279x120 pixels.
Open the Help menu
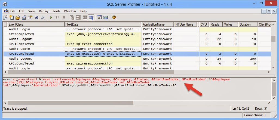pos(83,11)
